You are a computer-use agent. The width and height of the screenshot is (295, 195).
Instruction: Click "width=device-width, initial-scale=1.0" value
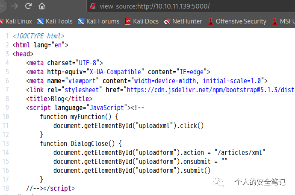coord(198,81)
